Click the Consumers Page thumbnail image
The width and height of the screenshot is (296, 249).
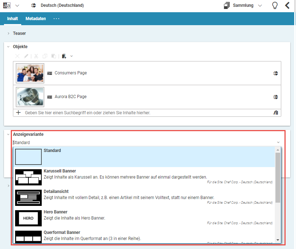click(30, 73)
